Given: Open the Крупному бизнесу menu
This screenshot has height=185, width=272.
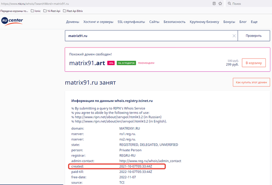Looking at the screenshot, I should [204, 22].
